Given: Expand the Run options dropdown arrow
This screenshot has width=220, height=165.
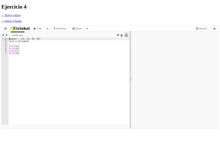Looking at the screenshot, I should pos(48,29).
